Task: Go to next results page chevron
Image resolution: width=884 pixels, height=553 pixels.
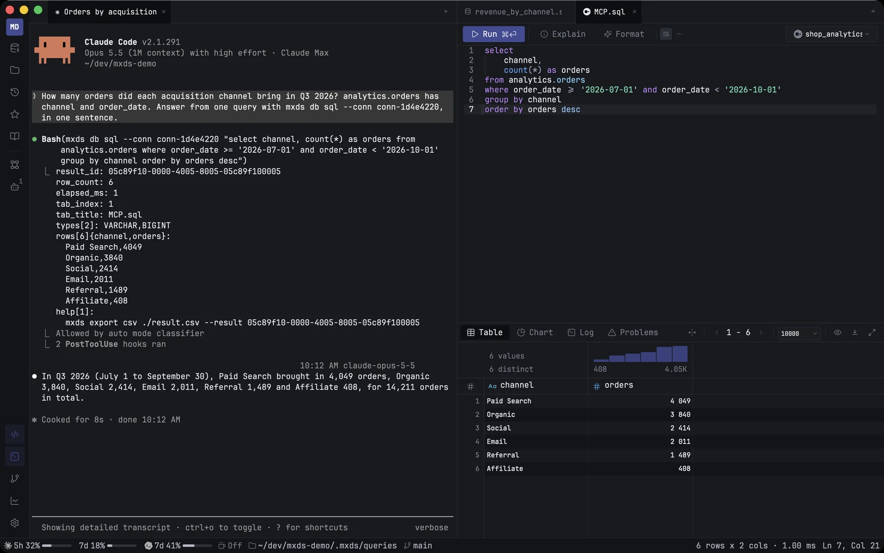Action: click(761, 332)
